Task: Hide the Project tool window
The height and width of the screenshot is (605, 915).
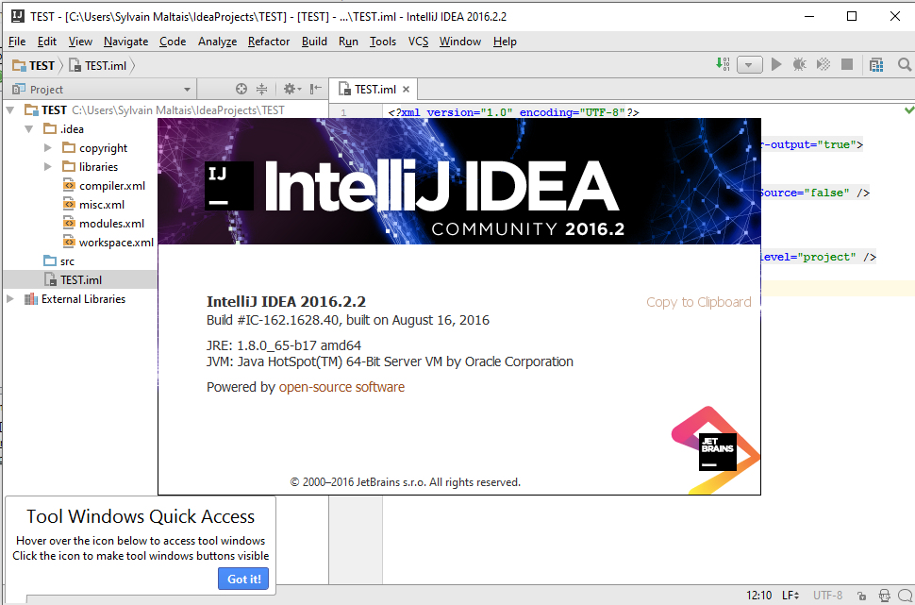Action: 316,89
